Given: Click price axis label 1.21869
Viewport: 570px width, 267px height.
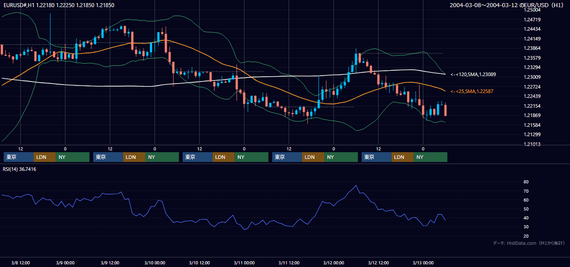Looking at the screenshot, I should (533, 115).
